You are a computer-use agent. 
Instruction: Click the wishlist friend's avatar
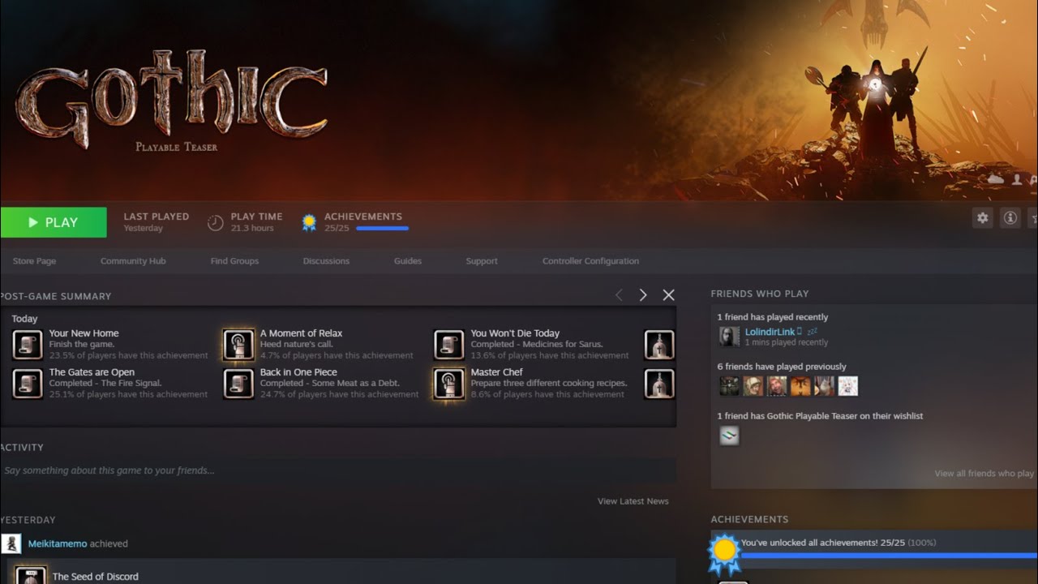pos(729,436)
